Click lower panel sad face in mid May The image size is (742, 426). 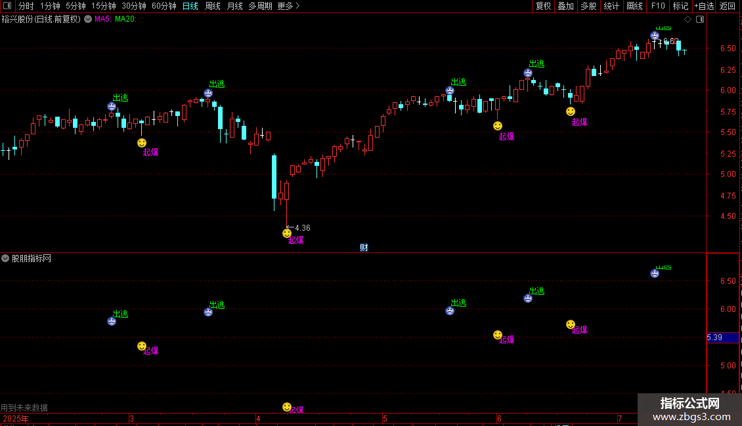click(450, 310)
